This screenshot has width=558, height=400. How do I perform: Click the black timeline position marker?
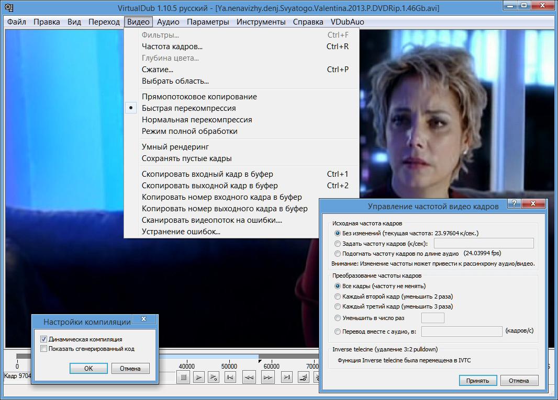coord(260,361)
